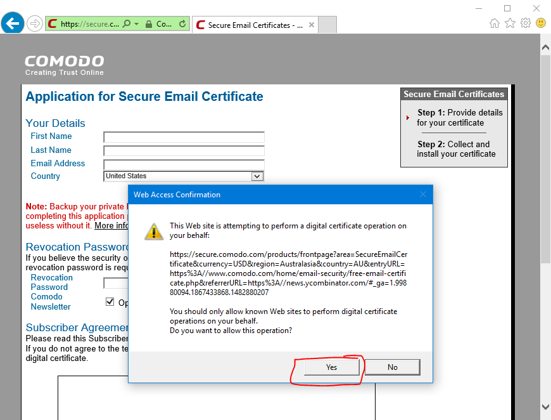This screenshot has width=551, height=420.
Task: Click the 'Application for Secure Email Certificate' heading
Action: [144, 96]
